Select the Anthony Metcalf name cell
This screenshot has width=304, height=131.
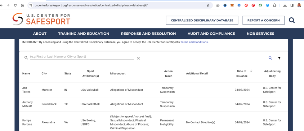27,104
